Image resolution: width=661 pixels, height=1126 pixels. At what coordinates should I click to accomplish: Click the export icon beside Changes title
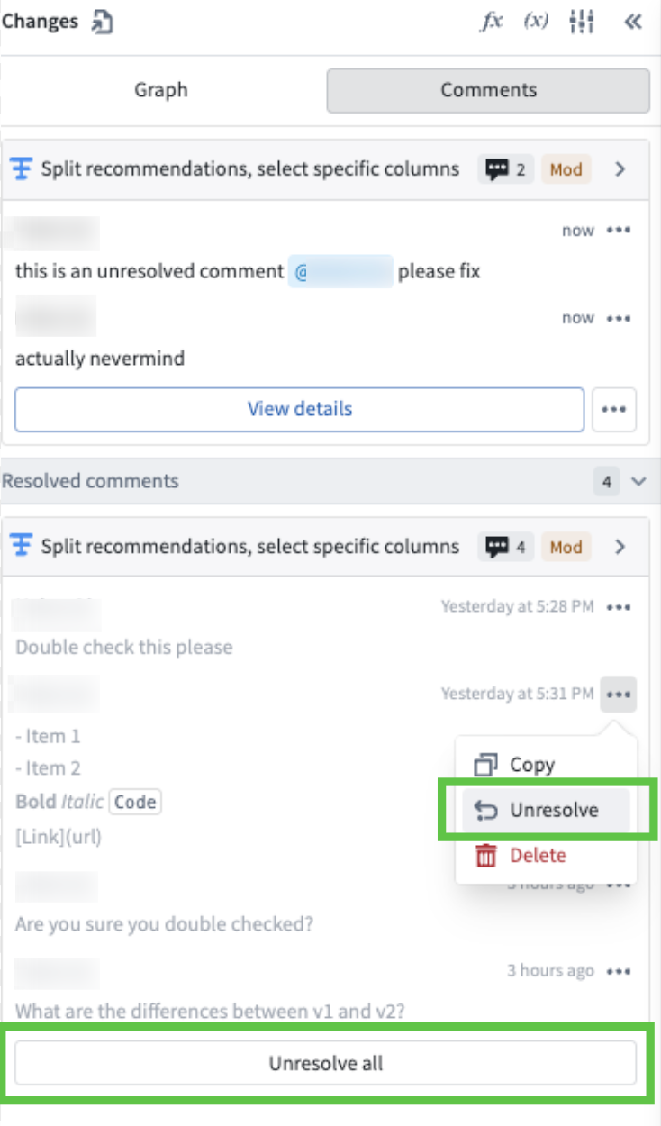[102, 21]
